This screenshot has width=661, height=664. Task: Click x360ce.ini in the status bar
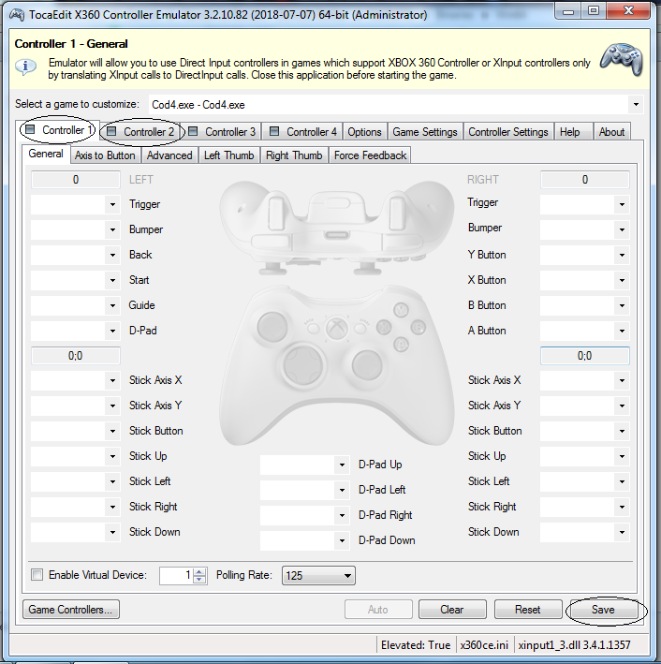point(484,645)
